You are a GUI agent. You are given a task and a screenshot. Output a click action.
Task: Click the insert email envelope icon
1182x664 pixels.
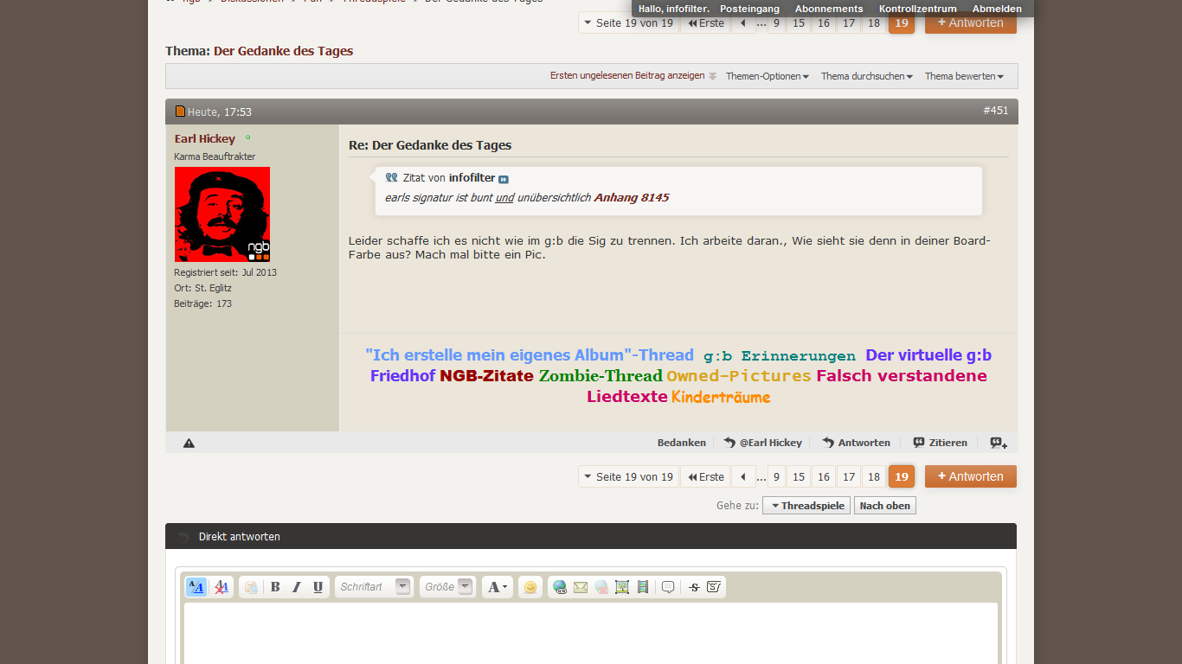(x=581, y=587)
